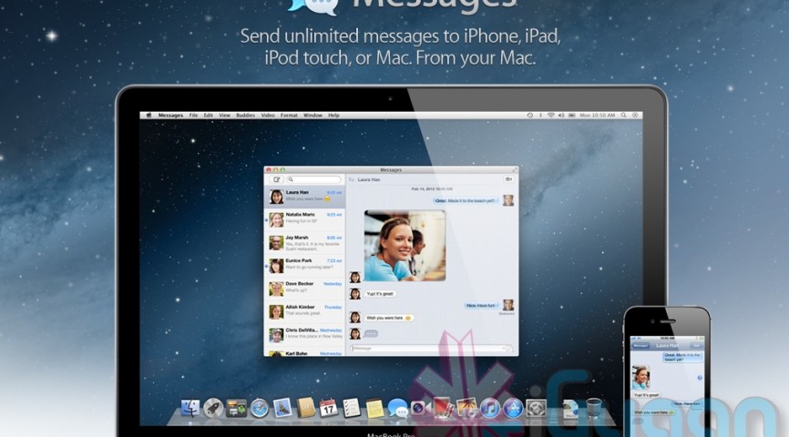
Task: Open the Format menu
Action: pos(289,116)
